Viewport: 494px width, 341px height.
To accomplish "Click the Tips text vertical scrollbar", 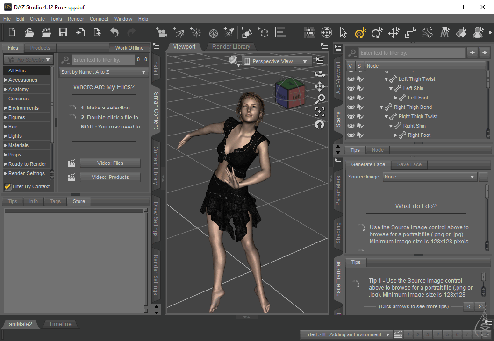I will (x=483, y=285).
